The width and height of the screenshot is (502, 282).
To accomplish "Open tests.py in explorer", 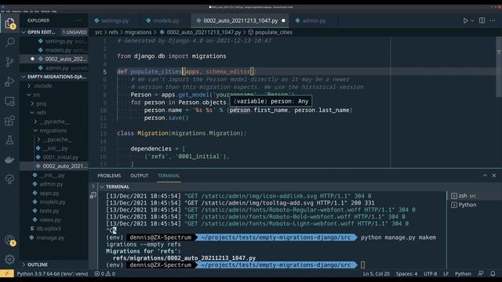I will pyautogui.click(x=54, y=211).
